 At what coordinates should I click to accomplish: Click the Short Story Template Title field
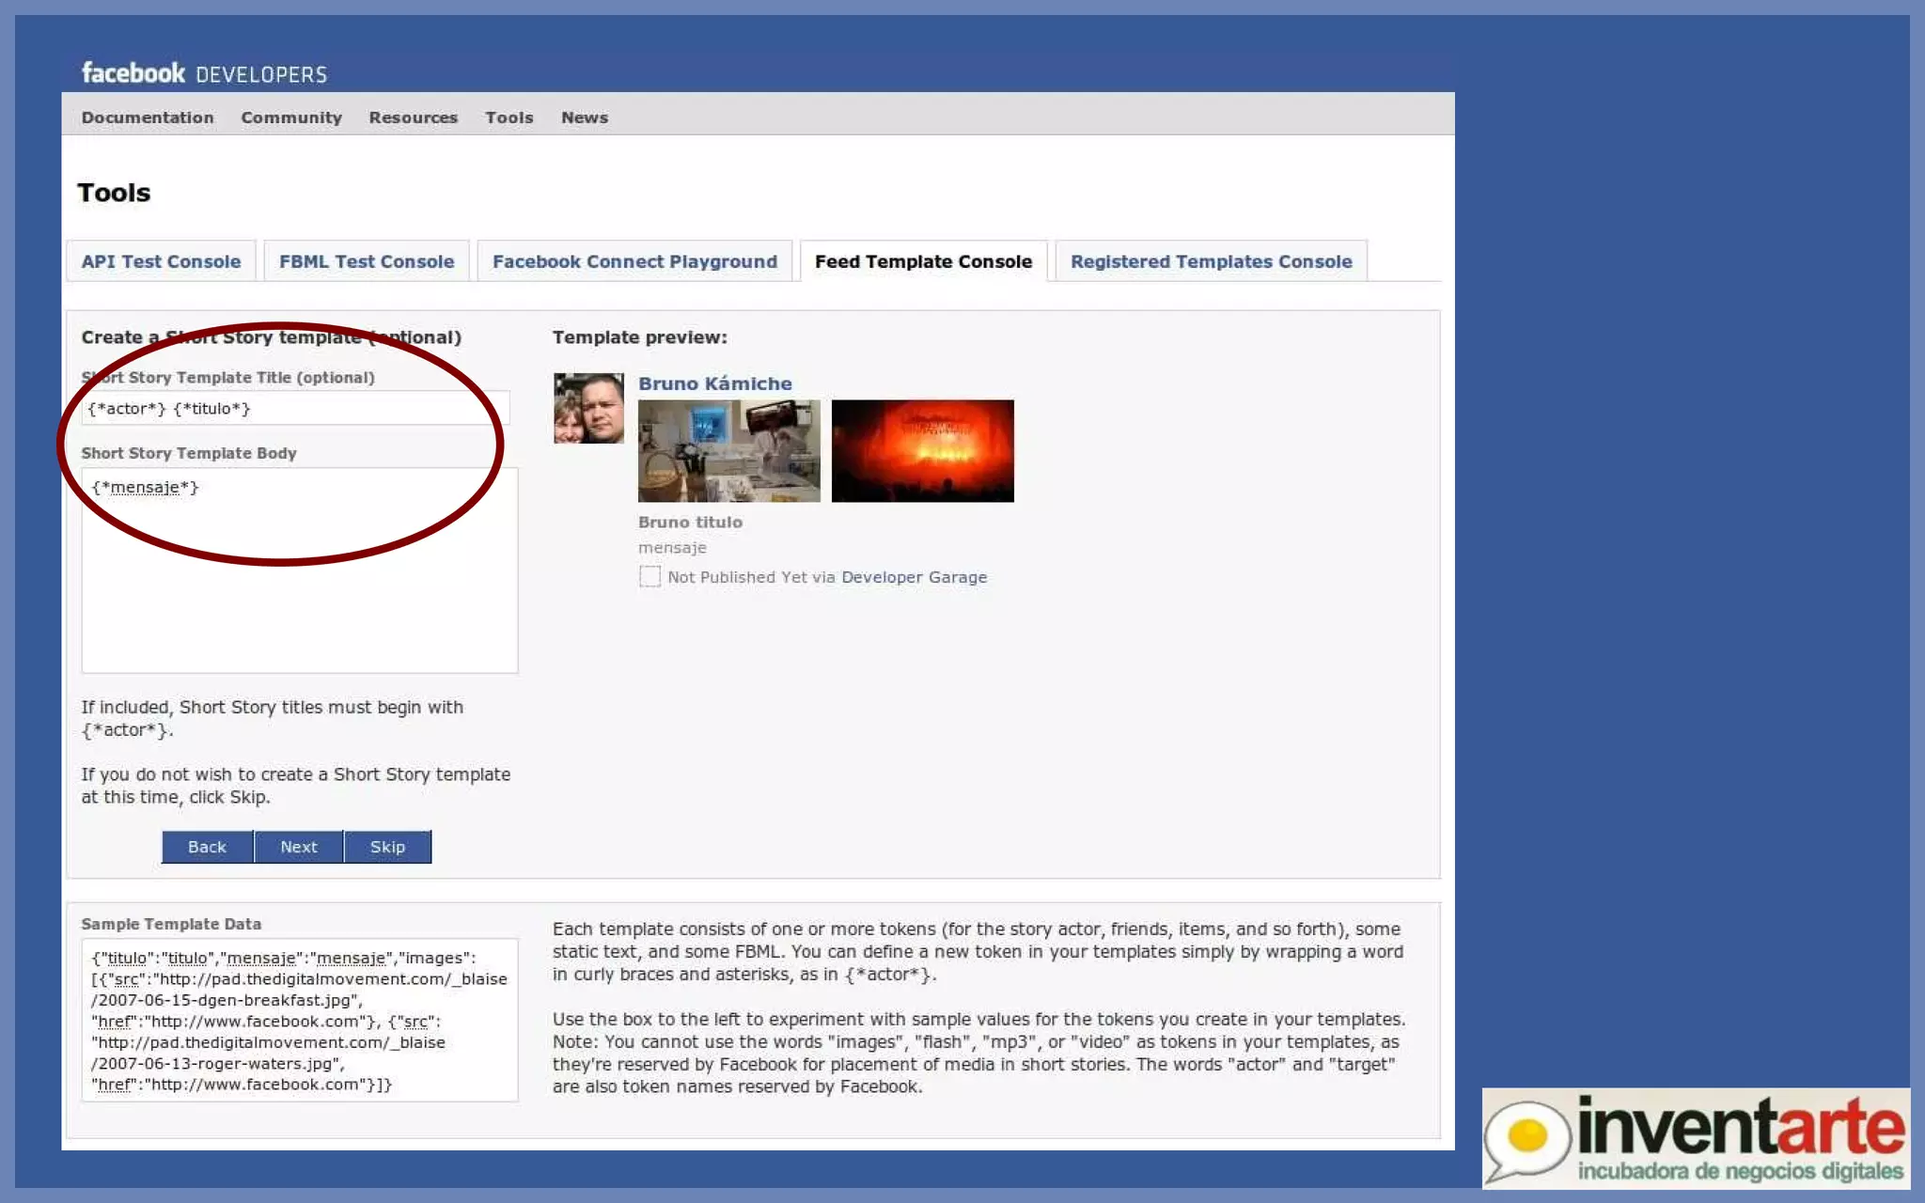297,408
